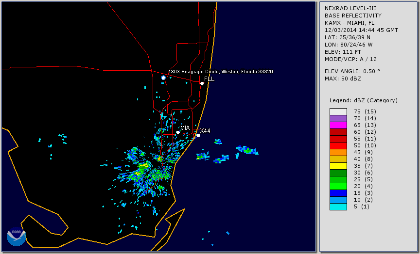The image size is (420, 254).
Task: Select the 35 dBZ yellow legend swatch
Action: click(x=338, y=166)
